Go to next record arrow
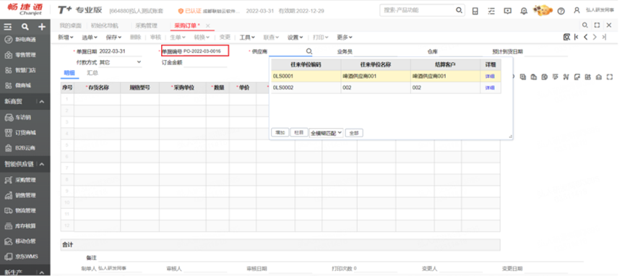 tap(595, 37)
